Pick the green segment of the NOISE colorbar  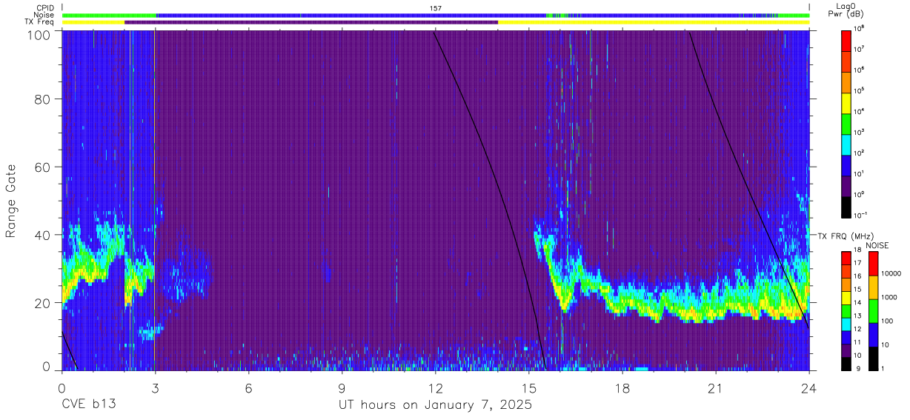tap(873, 311)
